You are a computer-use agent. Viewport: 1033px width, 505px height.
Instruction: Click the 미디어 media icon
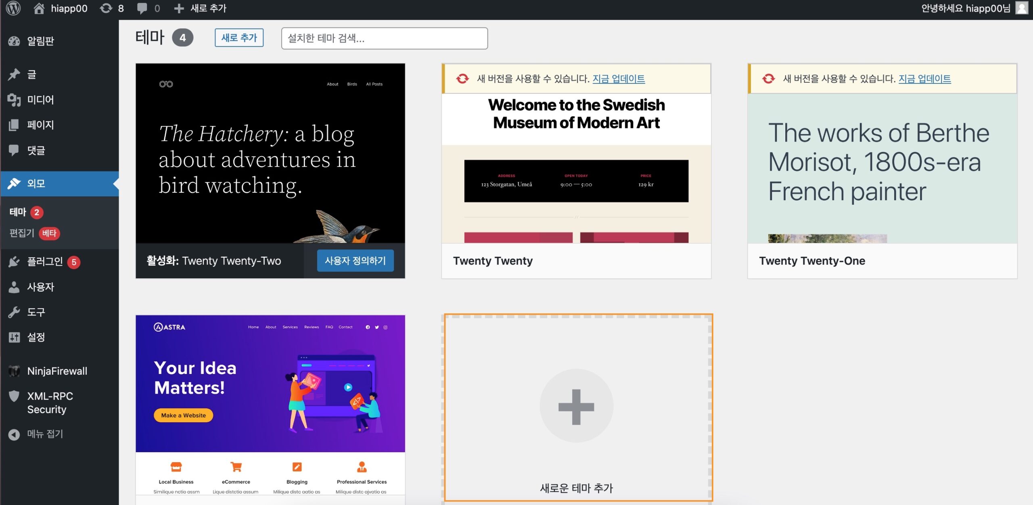pyautogui.click(x=14, y=100)
